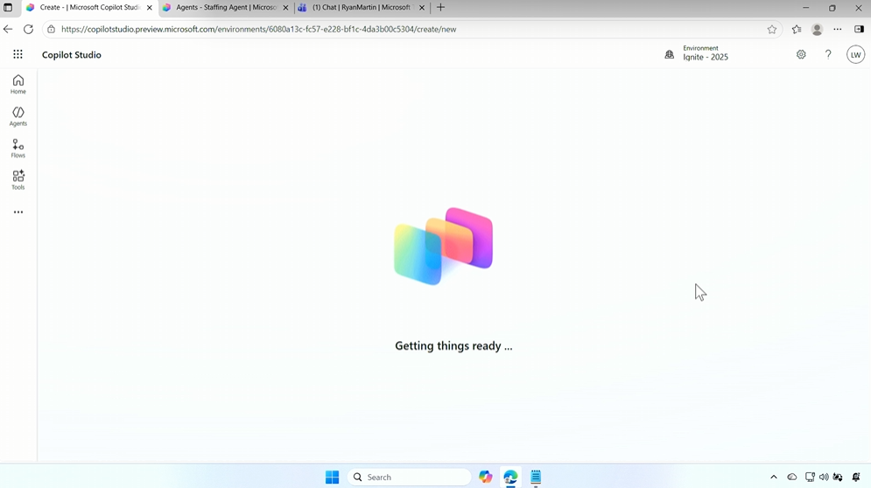Go to Home in sidebar

(x=18, y=84)
